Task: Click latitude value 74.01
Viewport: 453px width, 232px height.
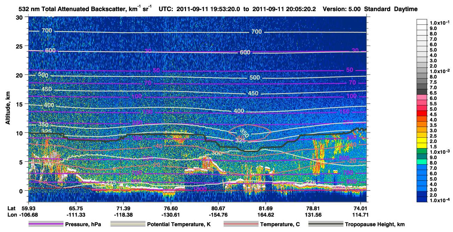Action: tap(360, 208)
